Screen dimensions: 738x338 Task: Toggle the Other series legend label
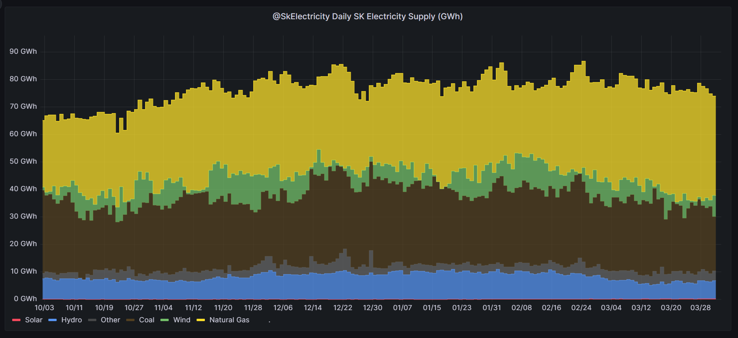tap(110, 320)
